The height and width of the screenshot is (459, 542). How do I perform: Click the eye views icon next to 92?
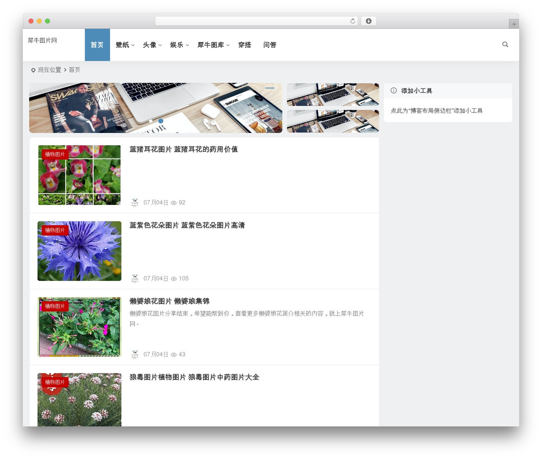[174, 203]
